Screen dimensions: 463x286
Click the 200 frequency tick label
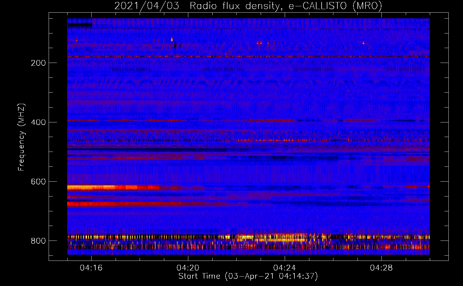coord(38,63)
